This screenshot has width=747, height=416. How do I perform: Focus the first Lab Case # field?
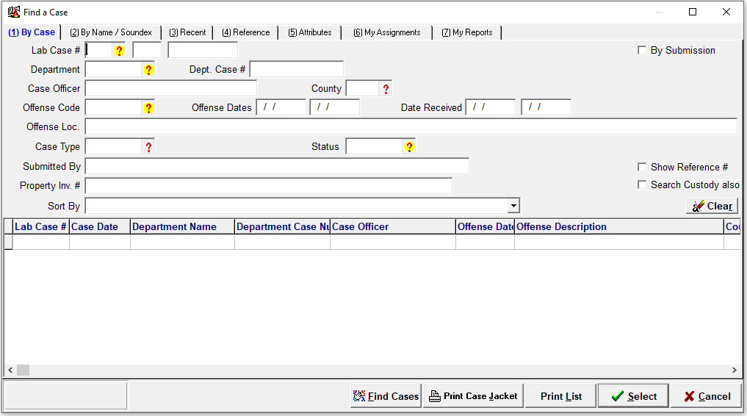tap(99, 50)
